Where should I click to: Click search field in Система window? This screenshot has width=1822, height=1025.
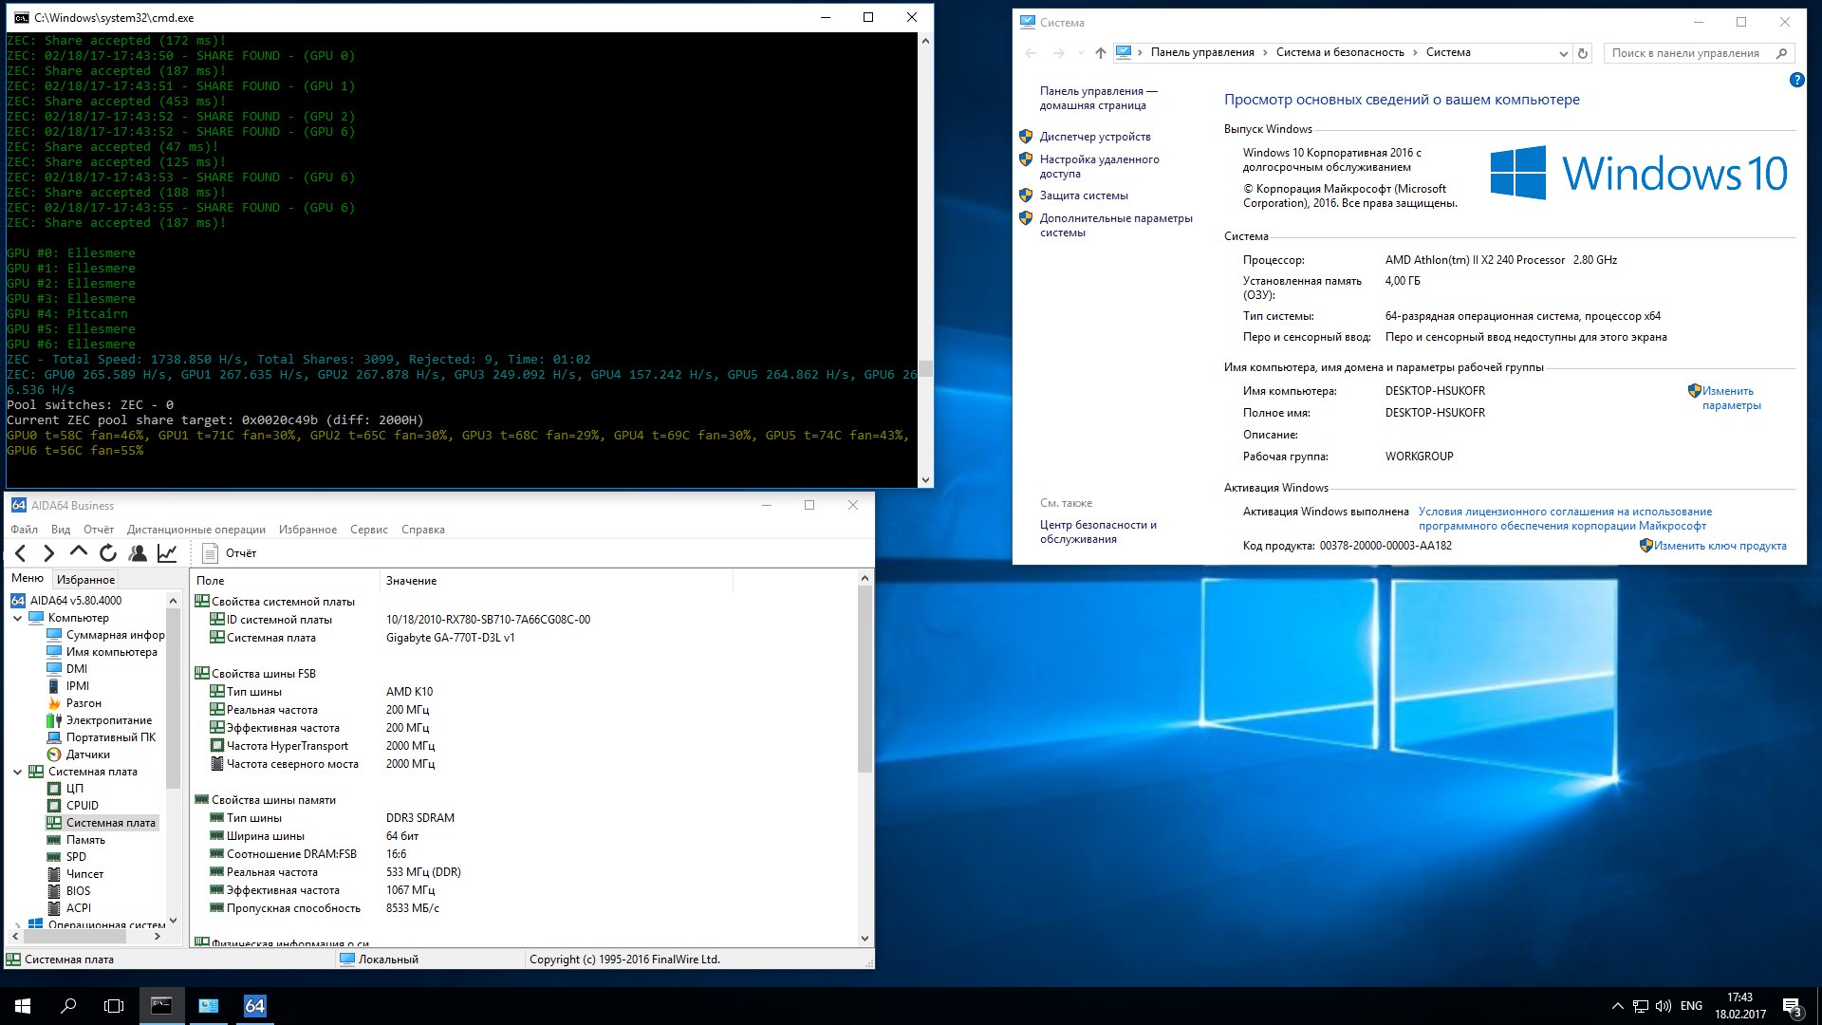pos(1700,53)
